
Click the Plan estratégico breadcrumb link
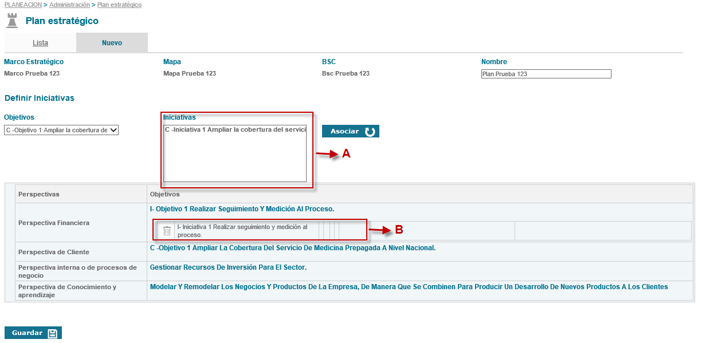[x=119, y=5]
